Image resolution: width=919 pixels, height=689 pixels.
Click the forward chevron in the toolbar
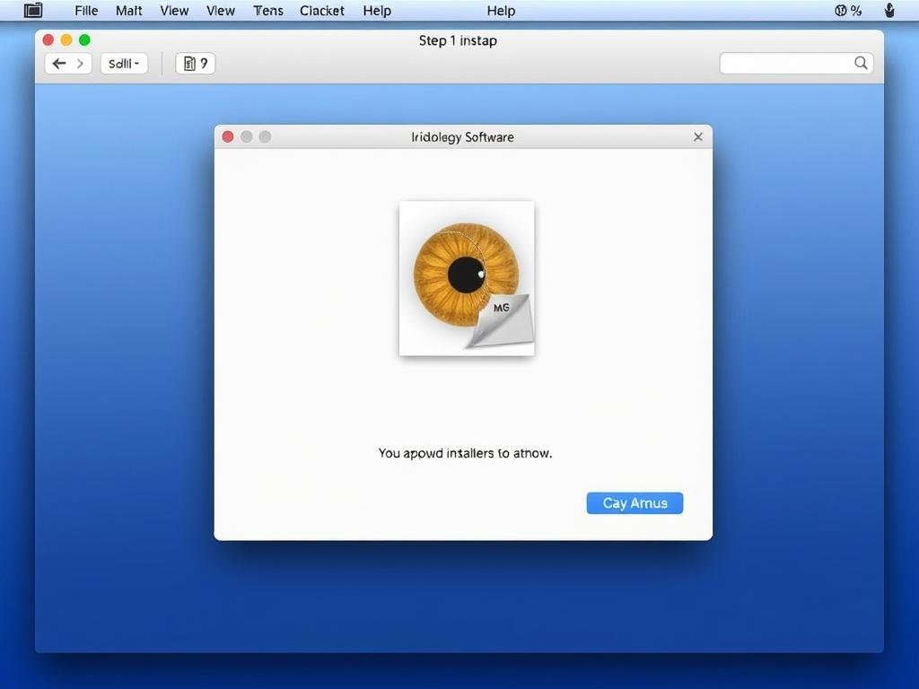tap(80, 64)
